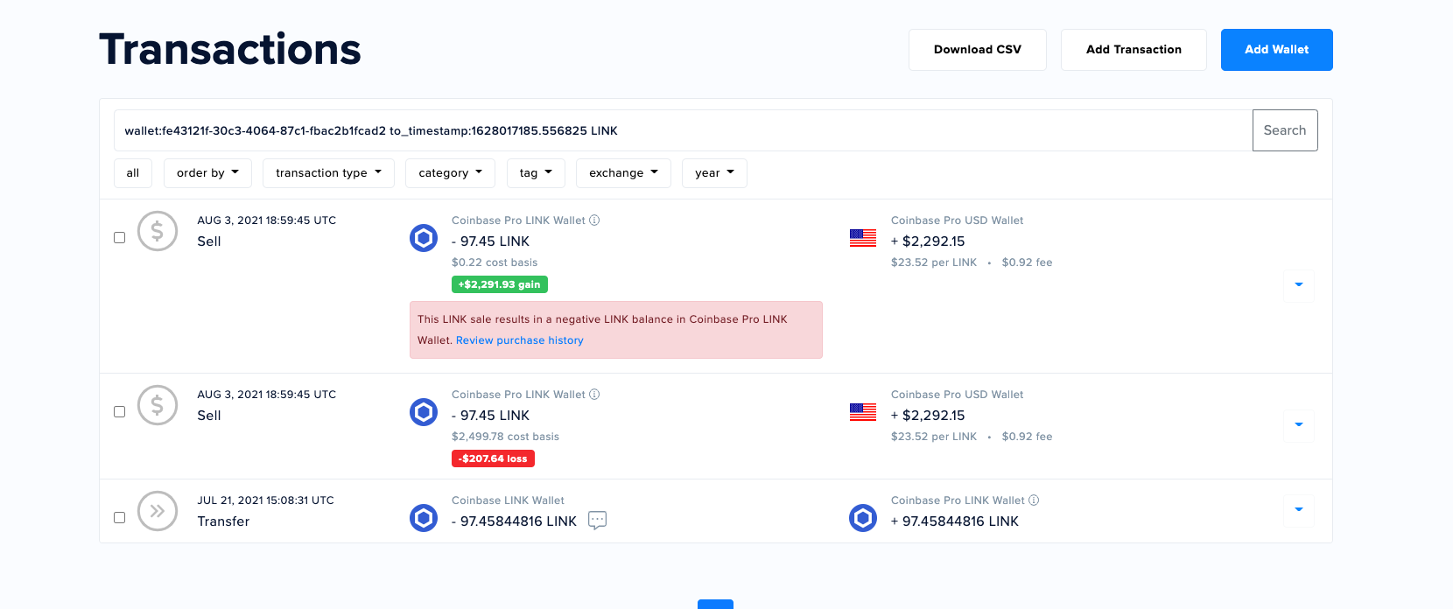Viewport: 1453px width, 609px height.
Task: Click the info icon by Coinbase Pro LINK Wallet, loss row
Action: [594, 395]
